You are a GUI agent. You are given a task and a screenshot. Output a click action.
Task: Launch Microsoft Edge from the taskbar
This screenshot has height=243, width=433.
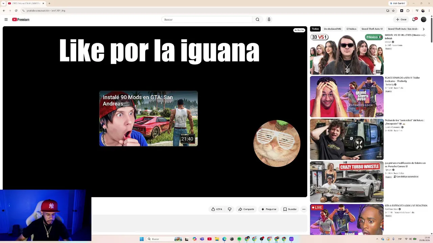click(224, 239)
